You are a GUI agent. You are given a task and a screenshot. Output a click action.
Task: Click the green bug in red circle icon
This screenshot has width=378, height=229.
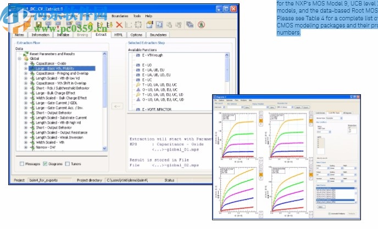201,25
